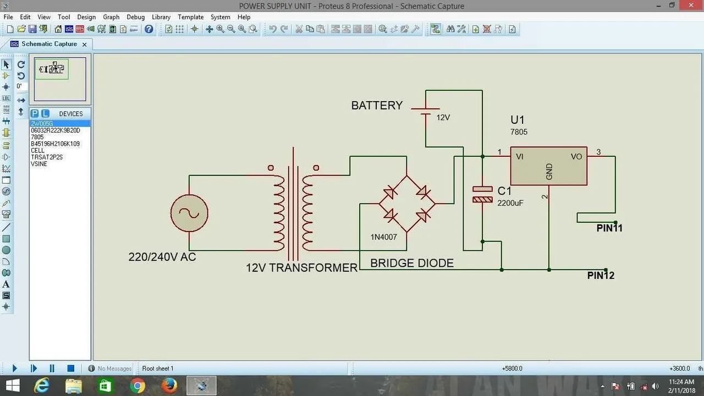Step the simulation forward
Image resolution: width=704 pixels, height=396 pixels.
(x=34, y=369)
